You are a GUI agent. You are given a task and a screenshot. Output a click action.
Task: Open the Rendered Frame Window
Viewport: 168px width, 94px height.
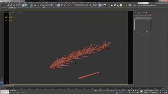(115, 5)
